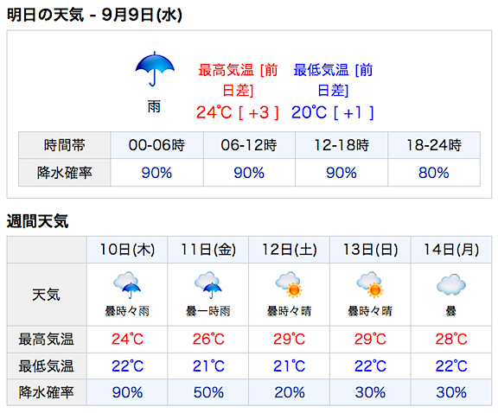This screenshot has width=498, height=413.
Task: Click Thursday's cloudy with rain icon
Action: [127, 285]
